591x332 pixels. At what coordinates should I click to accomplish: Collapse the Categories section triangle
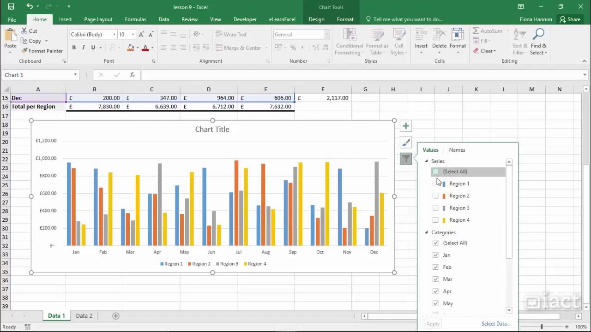[426, 232]
